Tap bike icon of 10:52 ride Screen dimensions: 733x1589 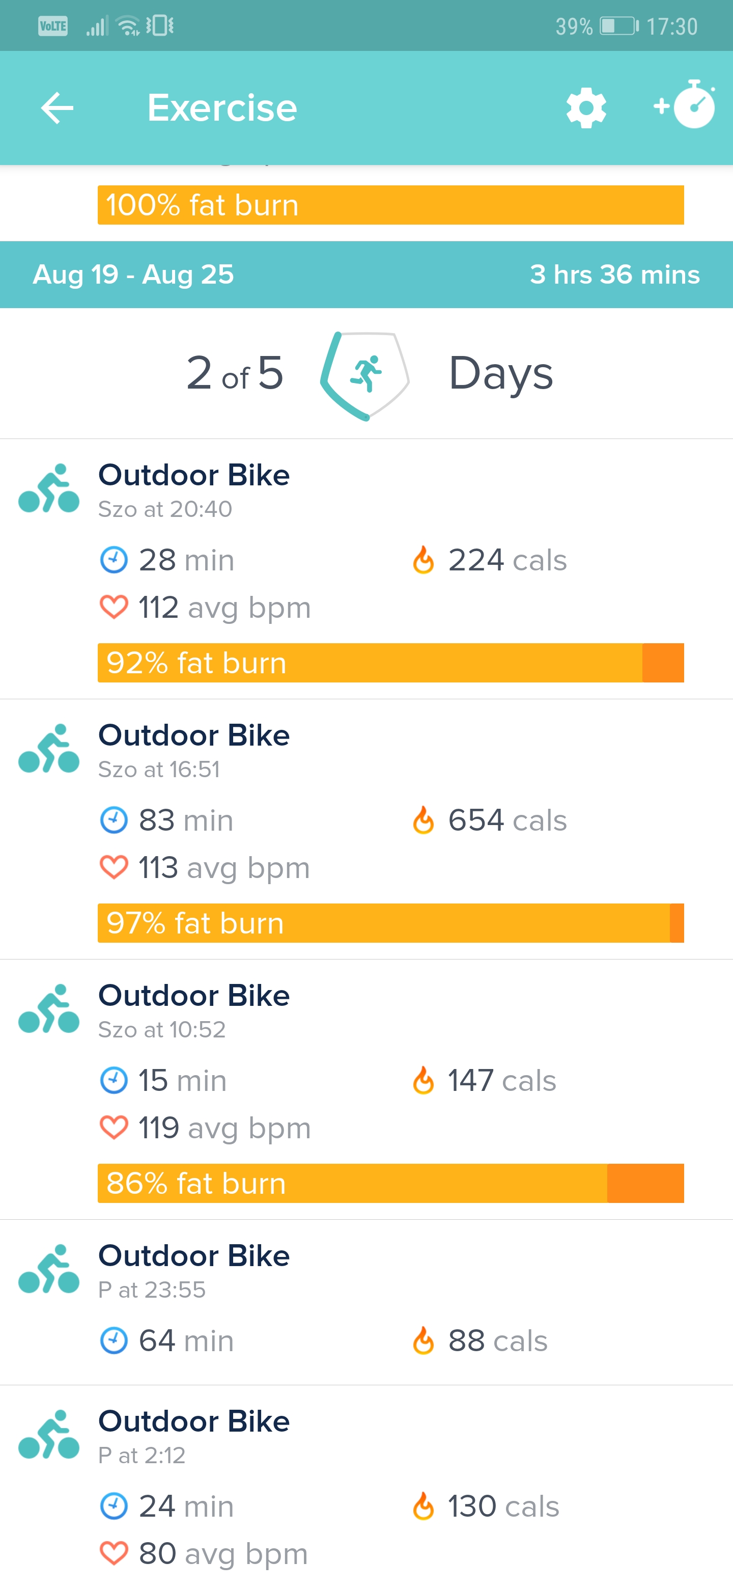pos(49,1009)
